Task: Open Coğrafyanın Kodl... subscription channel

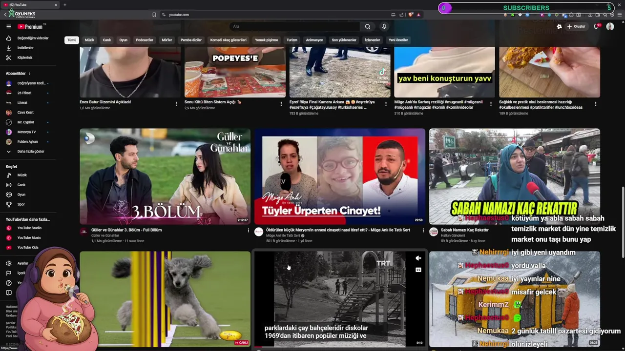Action: click(x=27, y=83)
